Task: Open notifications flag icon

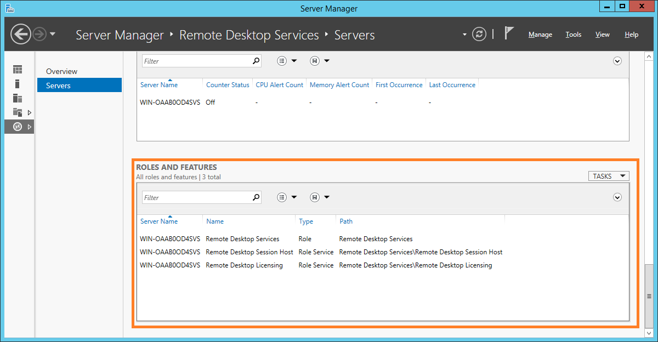Action: pos(509,34)
